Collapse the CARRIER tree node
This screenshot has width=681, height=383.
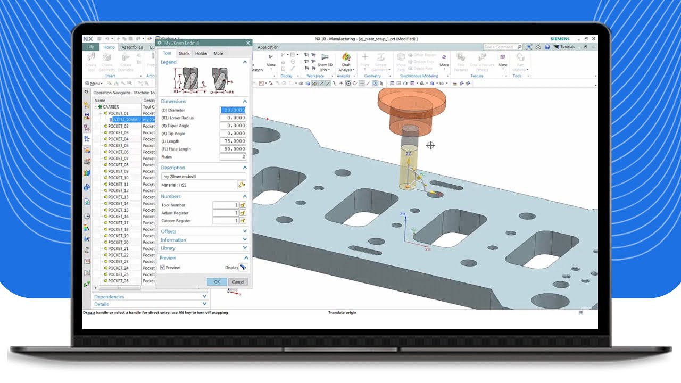pos(96,107)
